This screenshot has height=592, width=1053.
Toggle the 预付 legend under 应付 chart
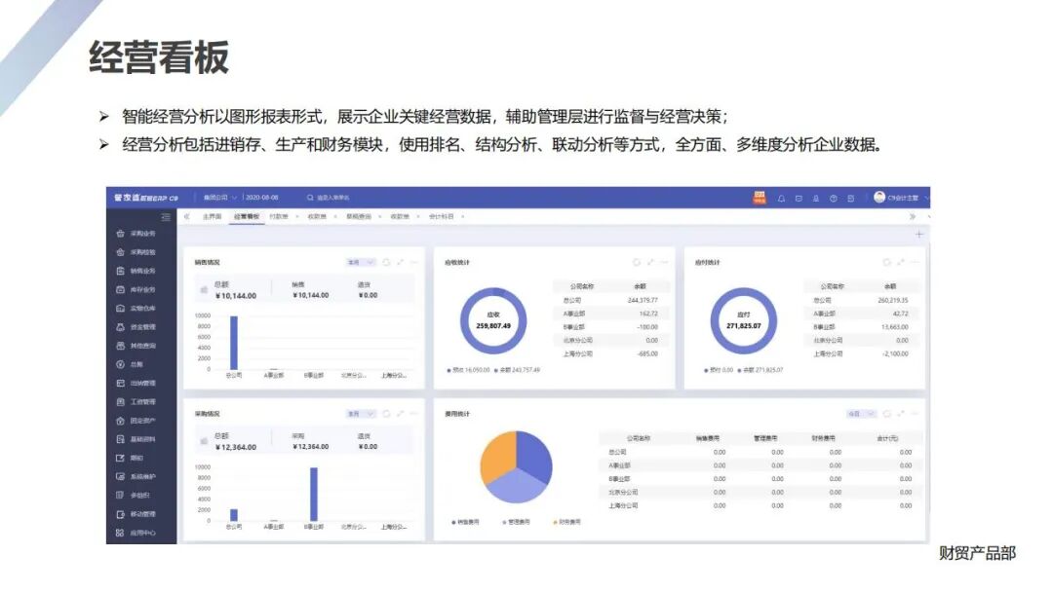pyautogui.click(x=719, y=370)
